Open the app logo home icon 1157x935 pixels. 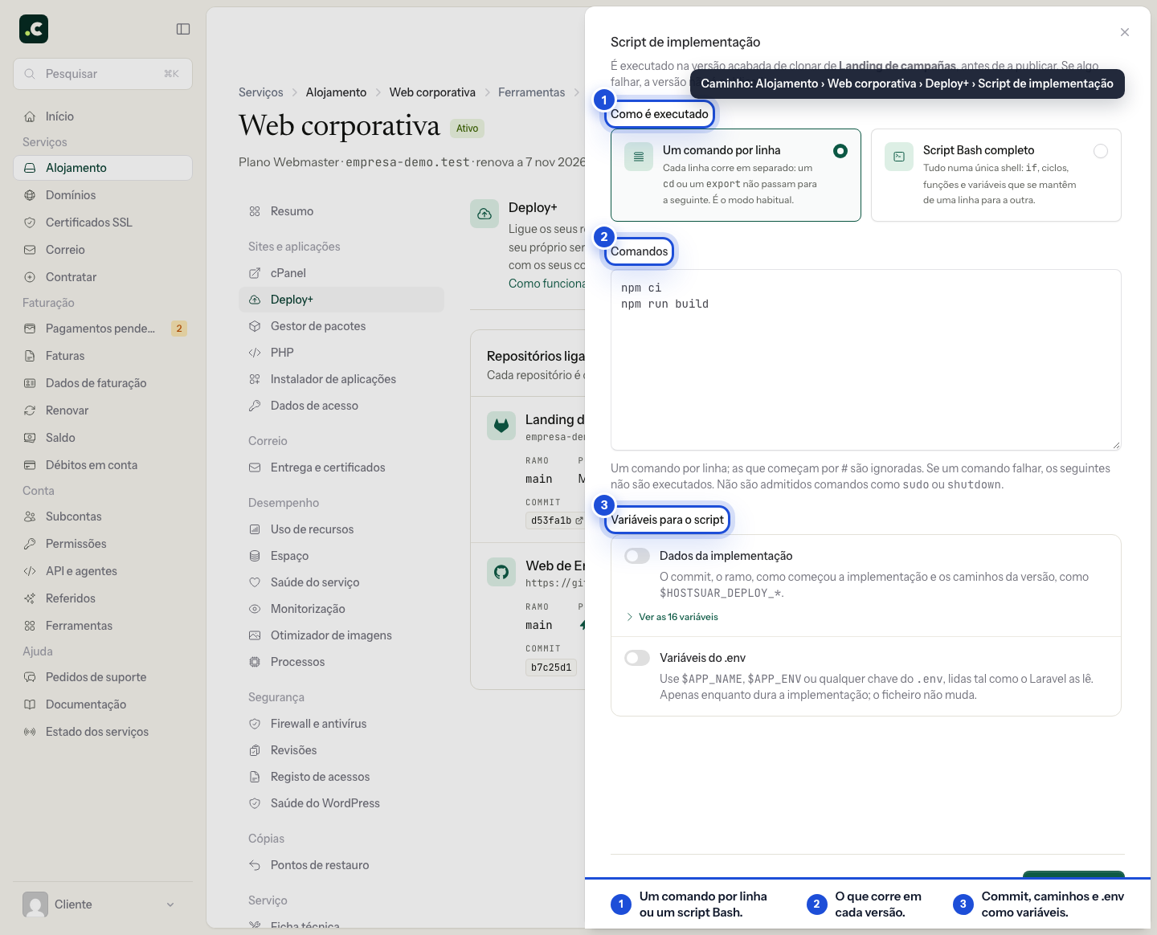pyautogui.click(x=34, y=29)
